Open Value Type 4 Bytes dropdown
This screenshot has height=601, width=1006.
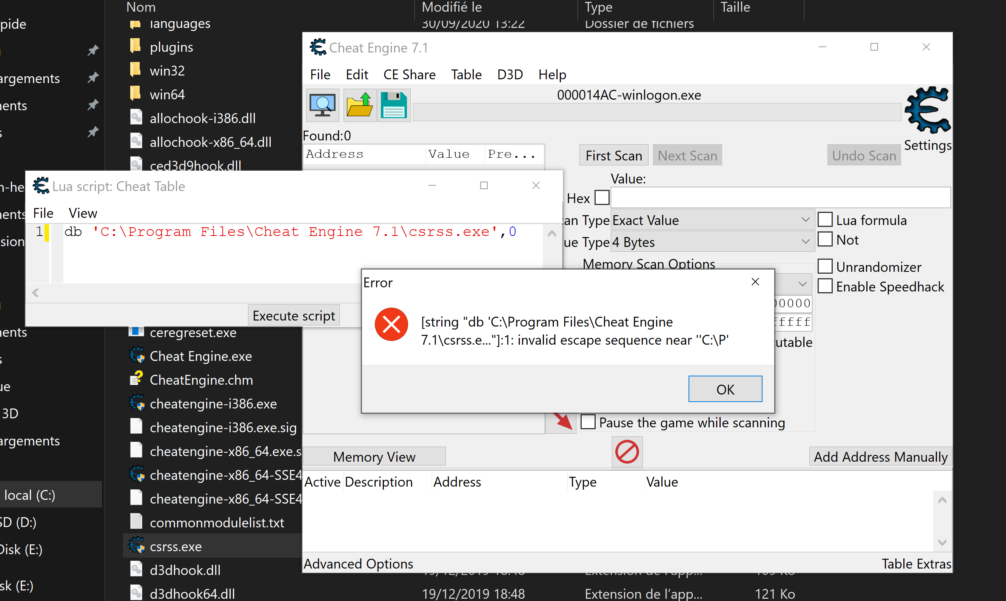pos(712,242)
